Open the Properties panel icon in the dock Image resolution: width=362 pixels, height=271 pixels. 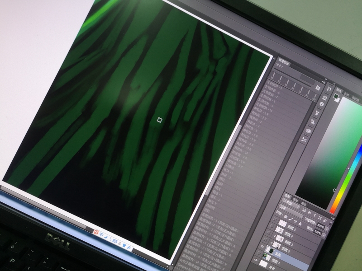325,98
